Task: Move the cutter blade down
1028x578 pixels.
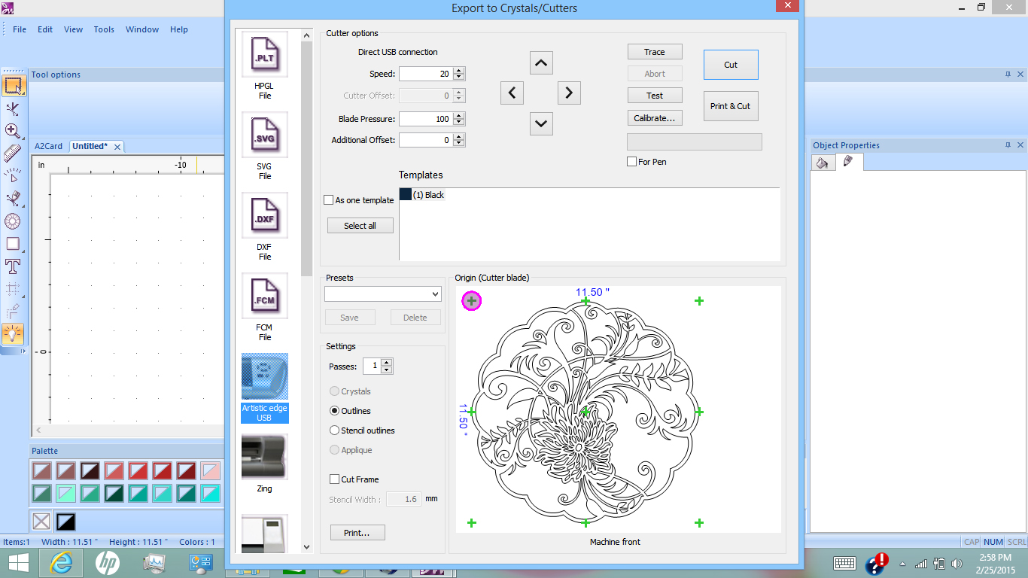Action: (541, 123)
